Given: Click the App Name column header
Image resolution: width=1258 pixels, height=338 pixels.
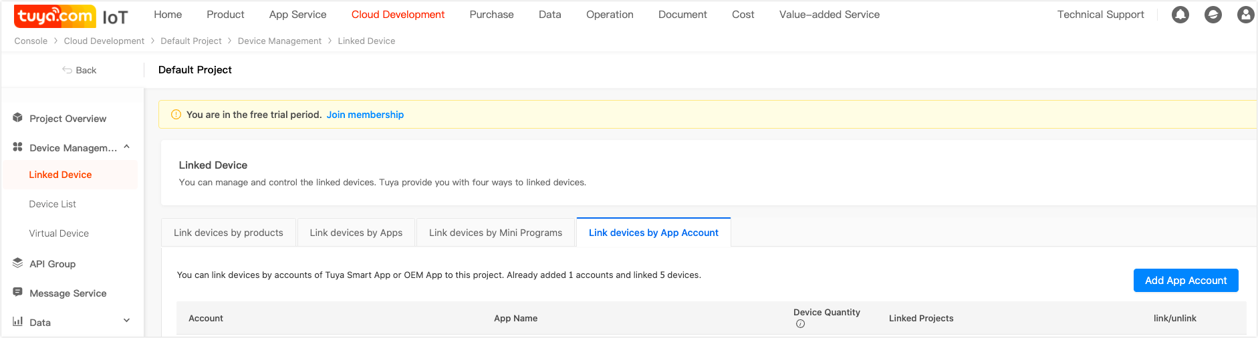Looking at the screenshot, I should click(x=515, y=319).
